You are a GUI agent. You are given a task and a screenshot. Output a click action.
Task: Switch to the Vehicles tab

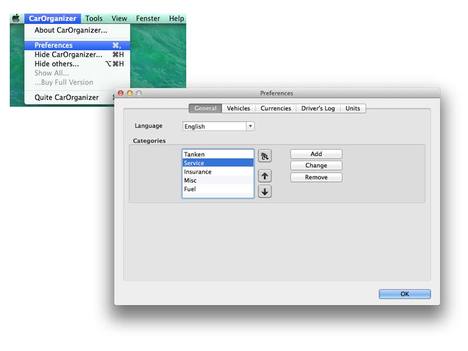point(238,108)
